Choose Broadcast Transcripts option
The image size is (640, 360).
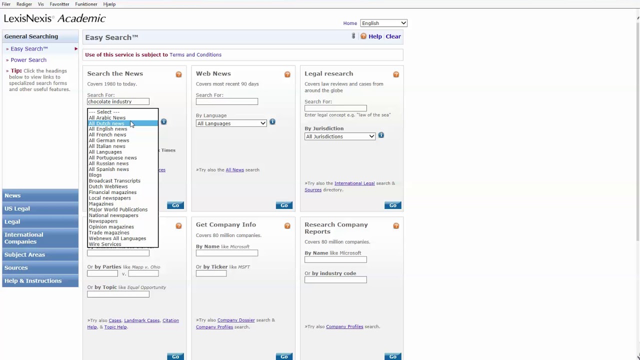123,181
